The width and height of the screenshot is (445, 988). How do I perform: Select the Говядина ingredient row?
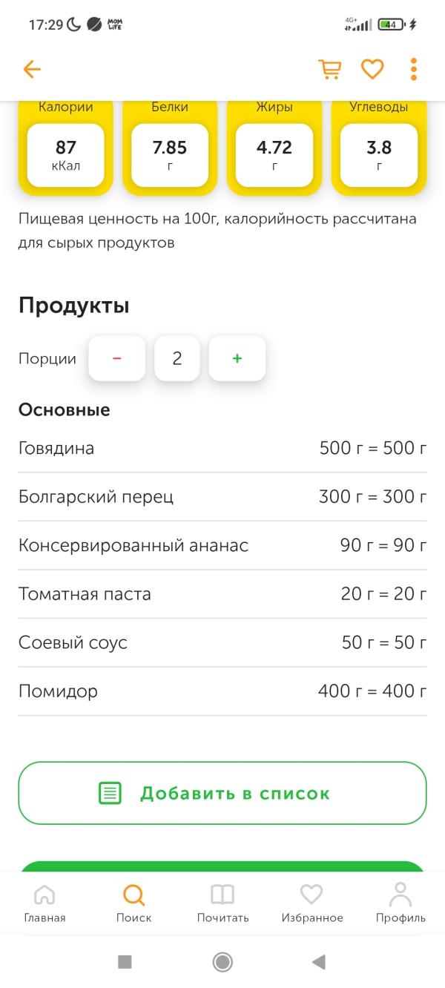[222, 448]
